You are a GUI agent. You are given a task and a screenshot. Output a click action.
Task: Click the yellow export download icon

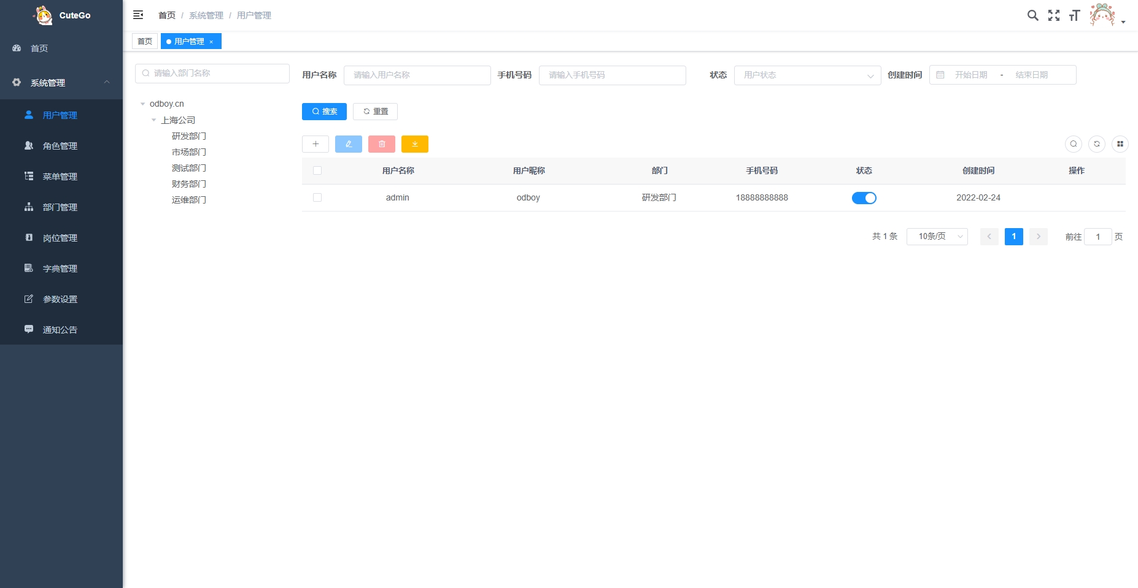[x=415, y=144]
